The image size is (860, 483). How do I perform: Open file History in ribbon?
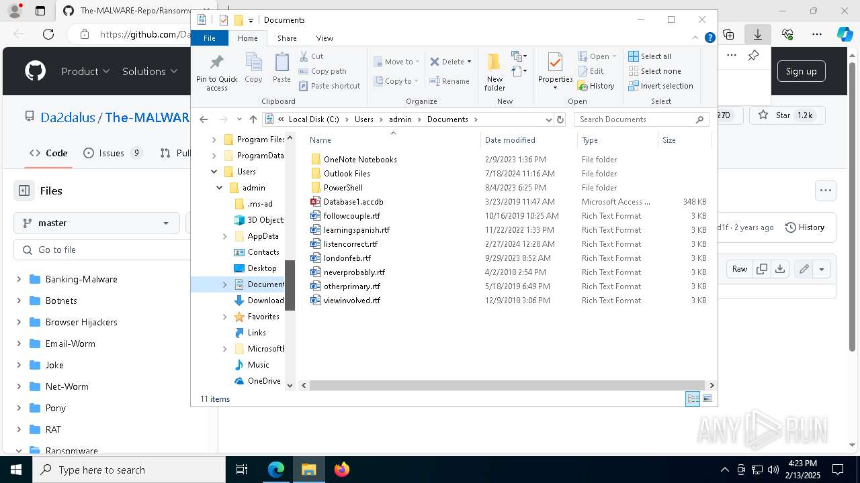[596, 86]
